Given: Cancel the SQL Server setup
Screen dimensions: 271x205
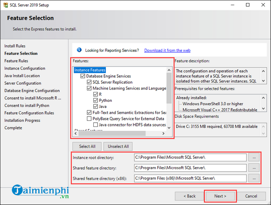Looking at the screenshot, I should click(x=251, y=196).
